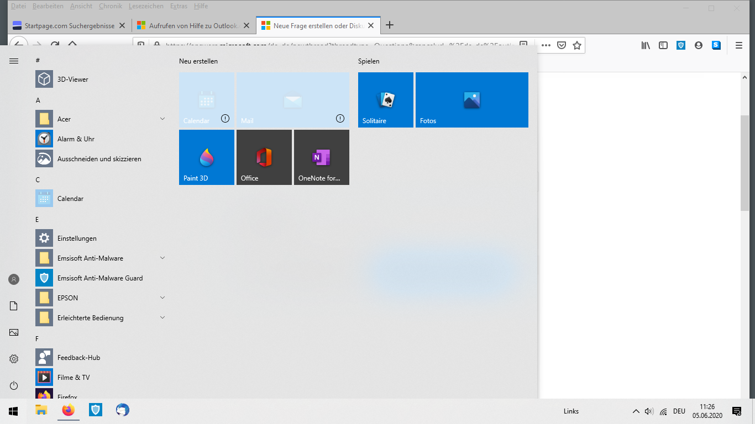Click the volume icon in system tray
755x424 pixels.
pos(649,411)
